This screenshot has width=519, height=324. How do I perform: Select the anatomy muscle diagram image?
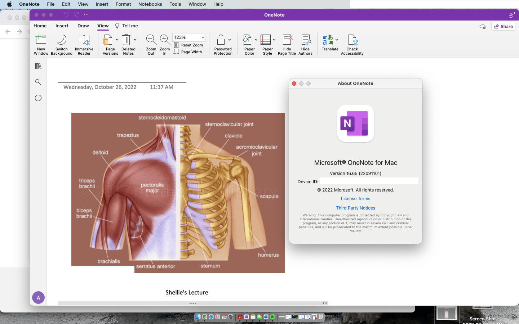pos(178,193)
